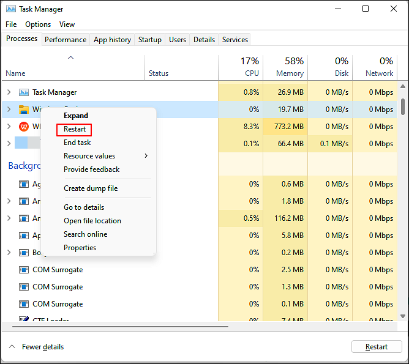Collapse view with Fewer details arrow
The width and height of the screenshot is (409, 364).
[11, 347]
